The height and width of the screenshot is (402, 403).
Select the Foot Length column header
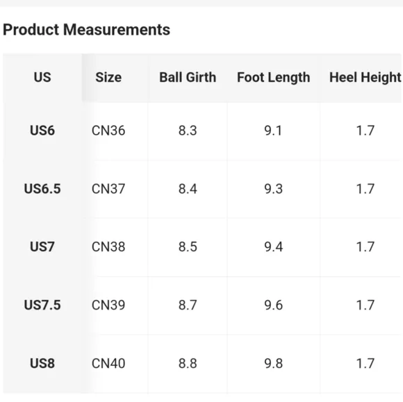click(274, 77)
